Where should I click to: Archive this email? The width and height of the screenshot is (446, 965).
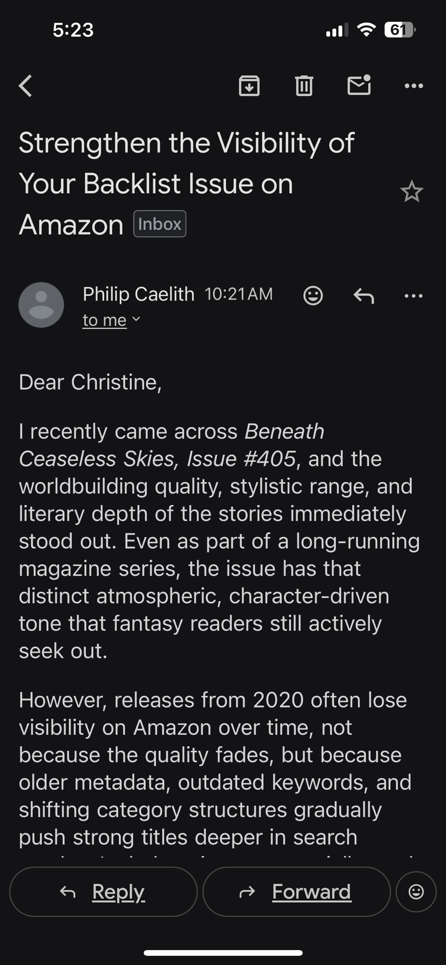point(249,86)
